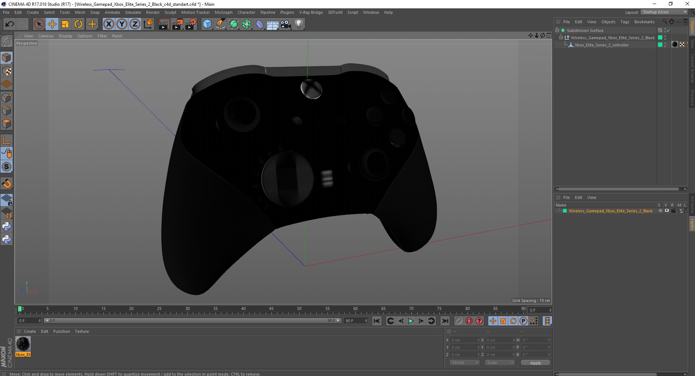Click Make Editable icon
This screenshot has width=695, height=376.
pyautogui.click(x=7, y=41)
